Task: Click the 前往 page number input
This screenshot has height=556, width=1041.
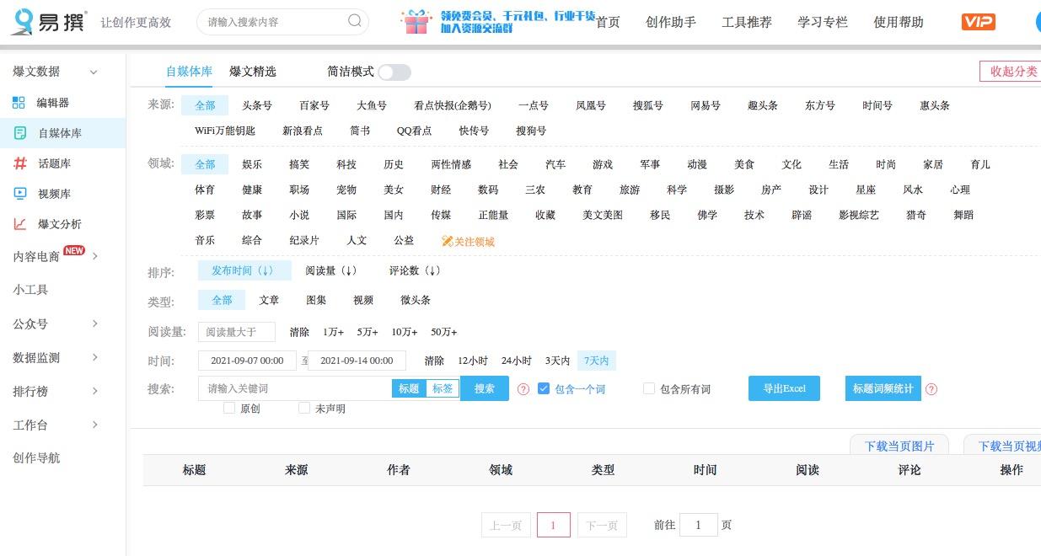Action: pos(699,525)
